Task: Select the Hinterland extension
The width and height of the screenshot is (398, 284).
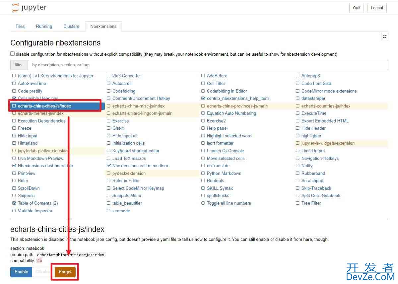Action: (28, 143)
